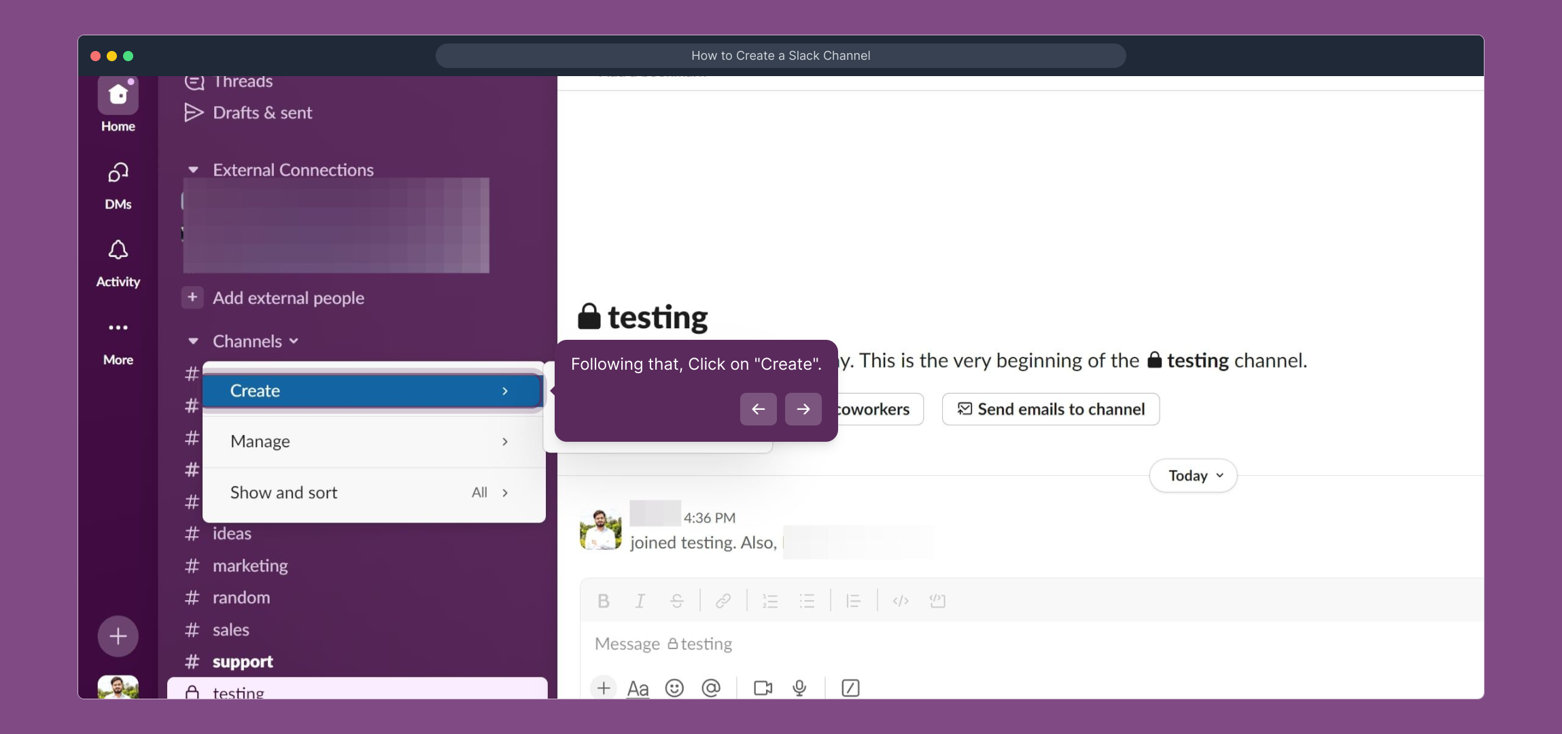Viewport: 1562px width, 734px height.
Task: Click the run shortcut slash icon
Action: coord(850,688)
